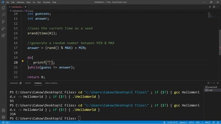Open the Accounts menu icon
Viewport: 221px width, 124px height.
tap(3, 110)
